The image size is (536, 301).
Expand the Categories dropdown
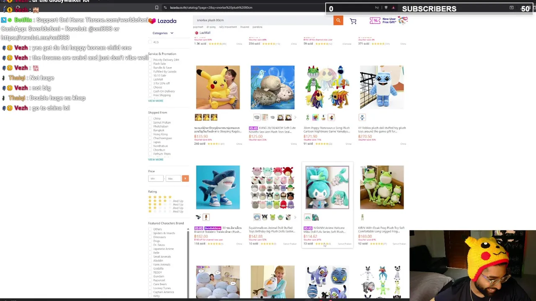[x=163, y=33]
